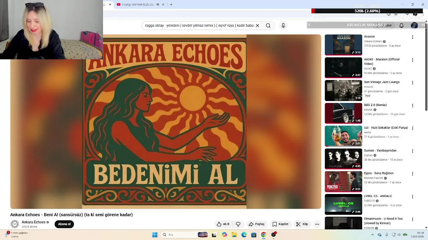Open File Explorer from taskbar
Screen dimensions: 428x240
pyautogui.click(x=234, y=235)
